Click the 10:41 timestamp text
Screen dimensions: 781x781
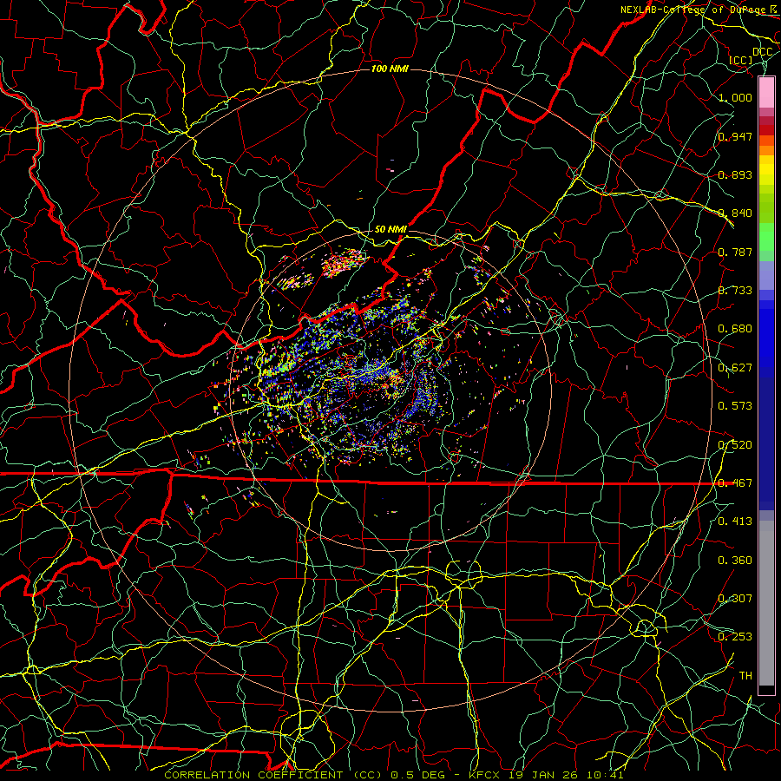(605, 775)
